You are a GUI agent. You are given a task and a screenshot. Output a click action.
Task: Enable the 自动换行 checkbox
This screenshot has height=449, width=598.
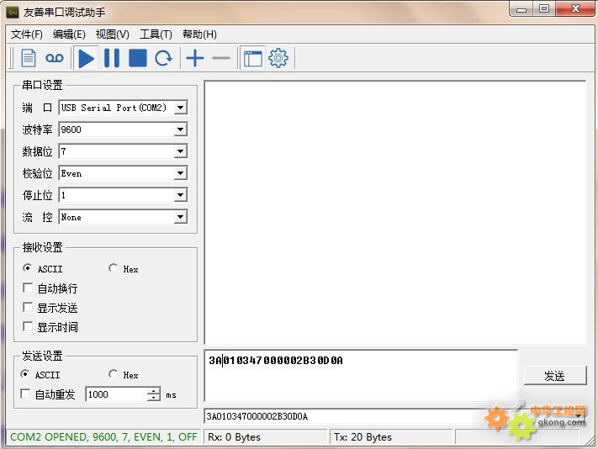[x=28, y=288]
